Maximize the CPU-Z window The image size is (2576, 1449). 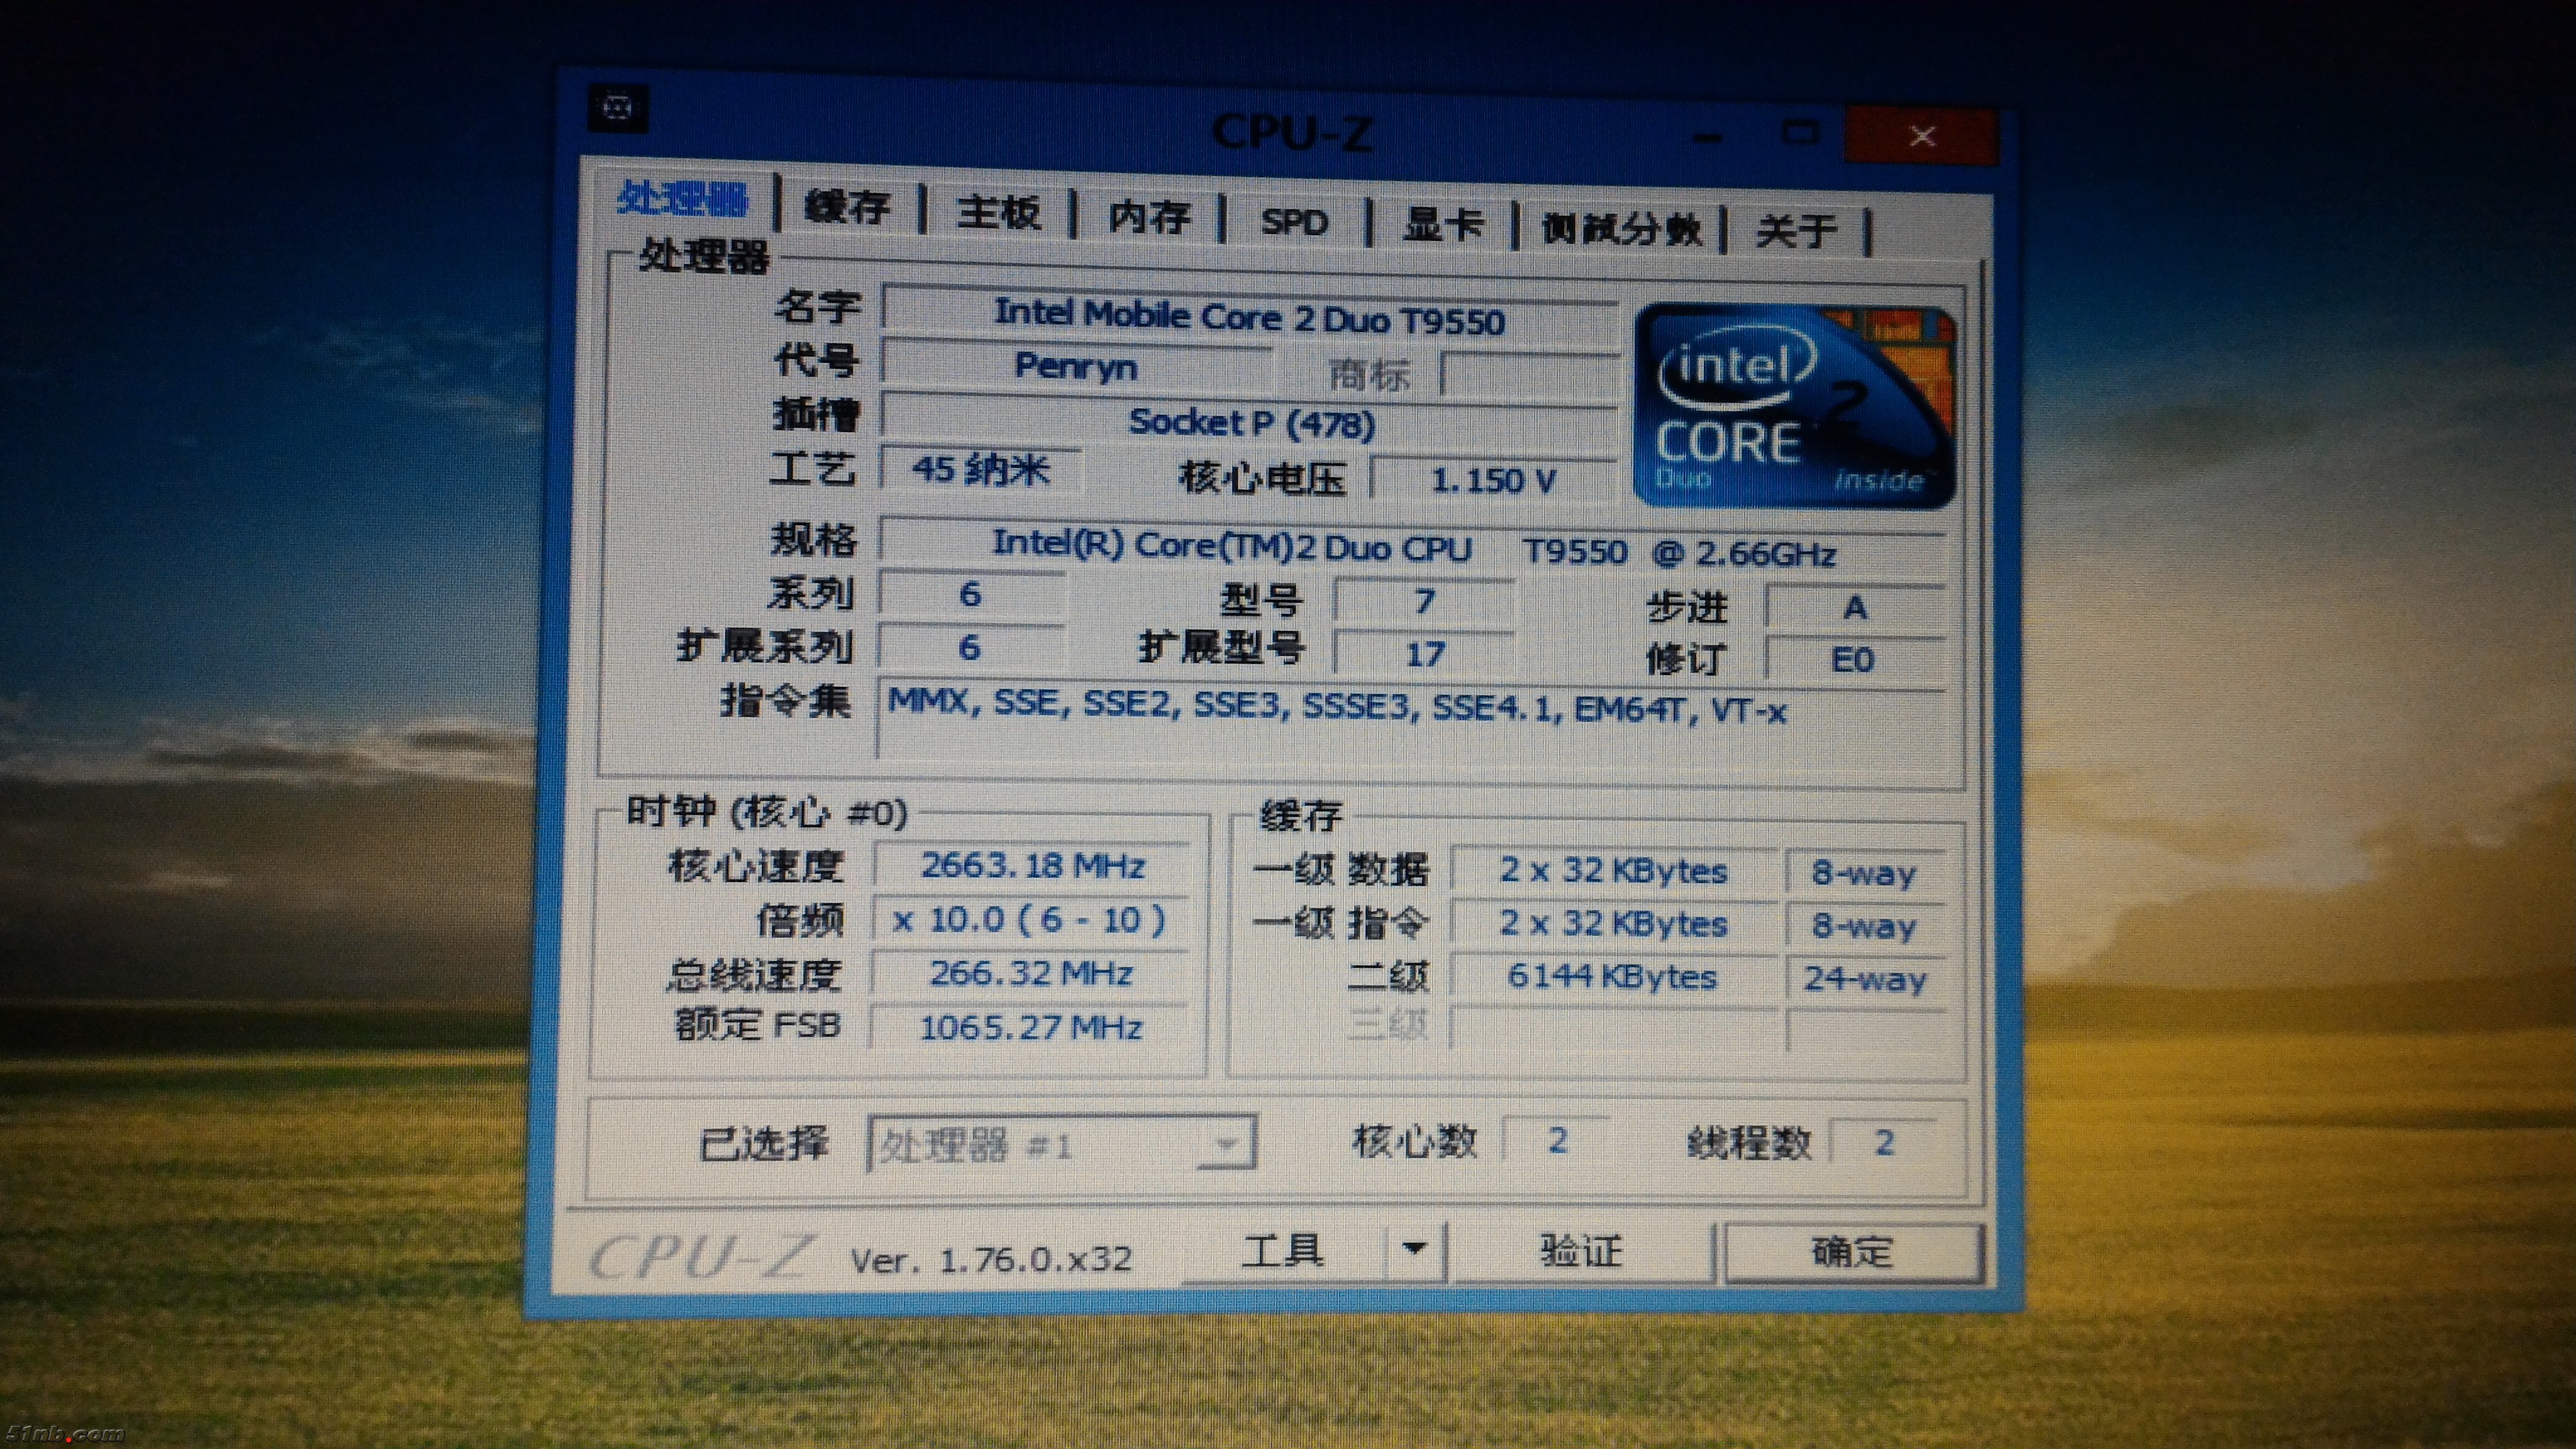tap(1801, 133)
